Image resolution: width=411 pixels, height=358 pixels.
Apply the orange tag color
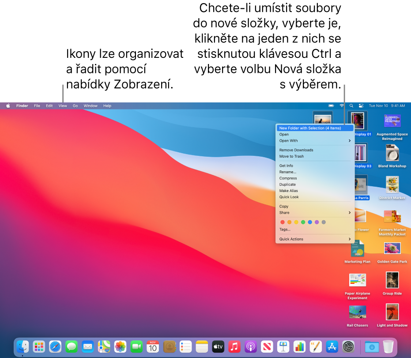290,222
